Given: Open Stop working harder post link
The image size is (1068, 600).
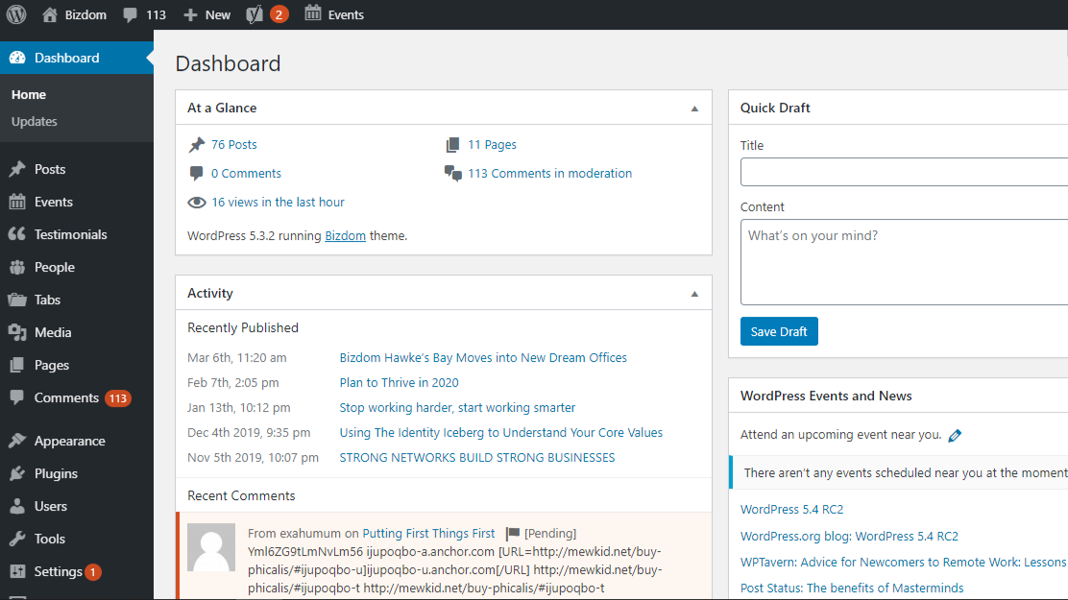Looking at the screenshot, I should pos(457,407).
